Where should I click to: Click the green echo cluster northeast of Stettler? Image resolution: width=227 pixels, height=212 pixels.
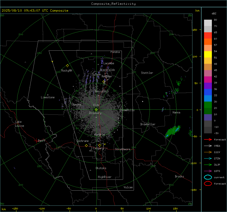[x=179, y=83]
